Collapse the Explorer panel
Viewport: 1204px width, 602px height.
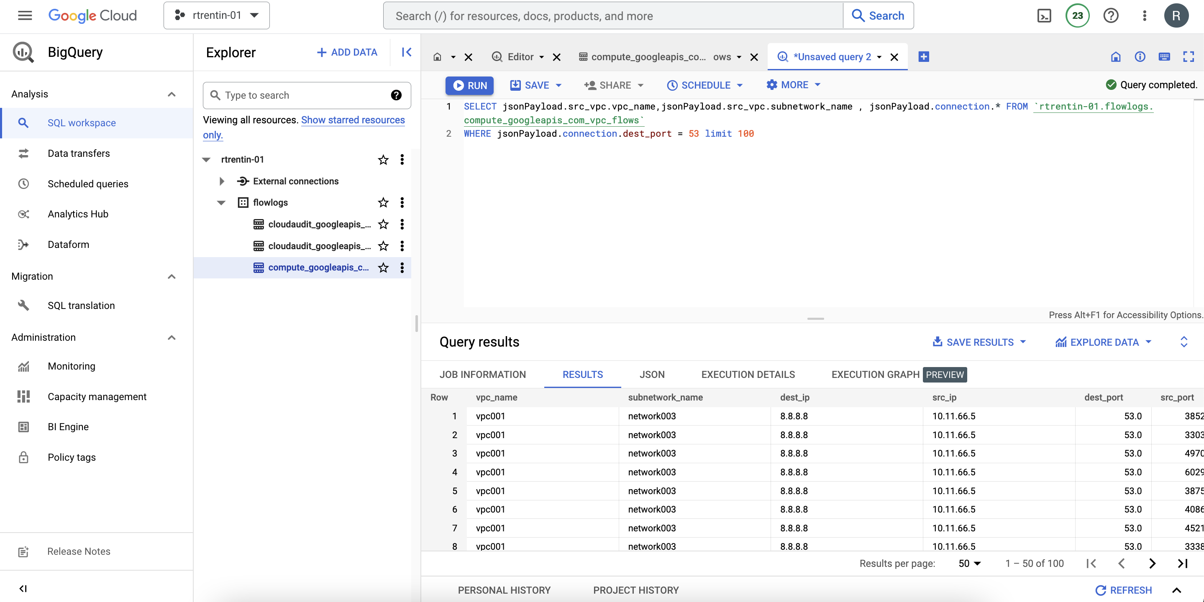[406, 52]
